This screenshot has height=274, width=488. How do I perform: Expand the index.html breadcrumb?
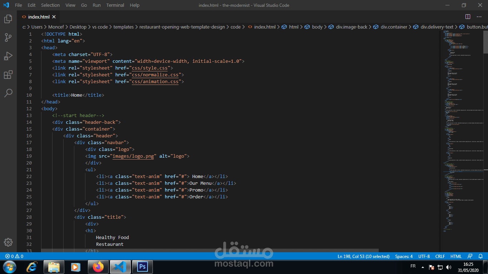click(262, 27)
